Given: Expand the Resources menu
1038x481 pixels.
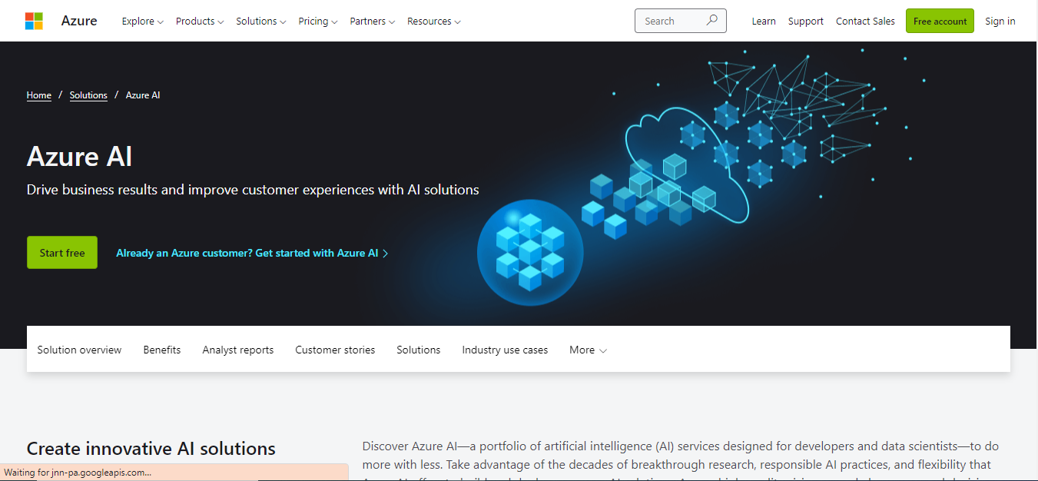Looking at the screenshot, I should point(434,22).
